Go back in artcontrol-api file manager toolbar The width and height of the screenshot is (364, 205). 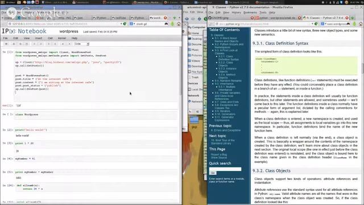[x=187, y=19]
